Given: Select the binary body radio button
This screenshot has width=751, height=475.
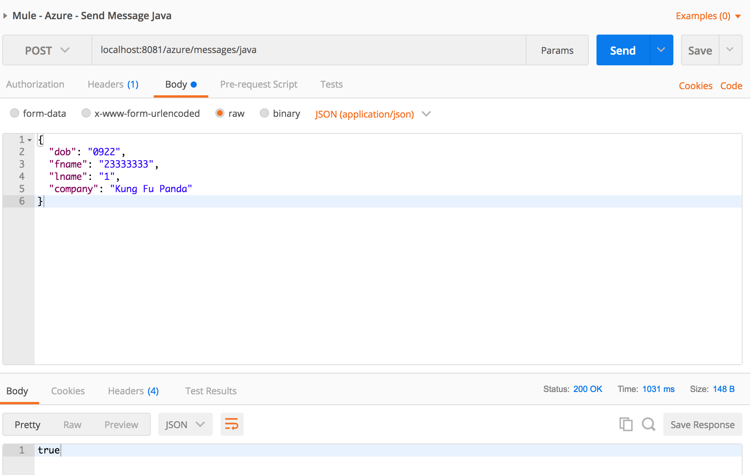Looking at the screenshot, I should click(x=264, y=113).
